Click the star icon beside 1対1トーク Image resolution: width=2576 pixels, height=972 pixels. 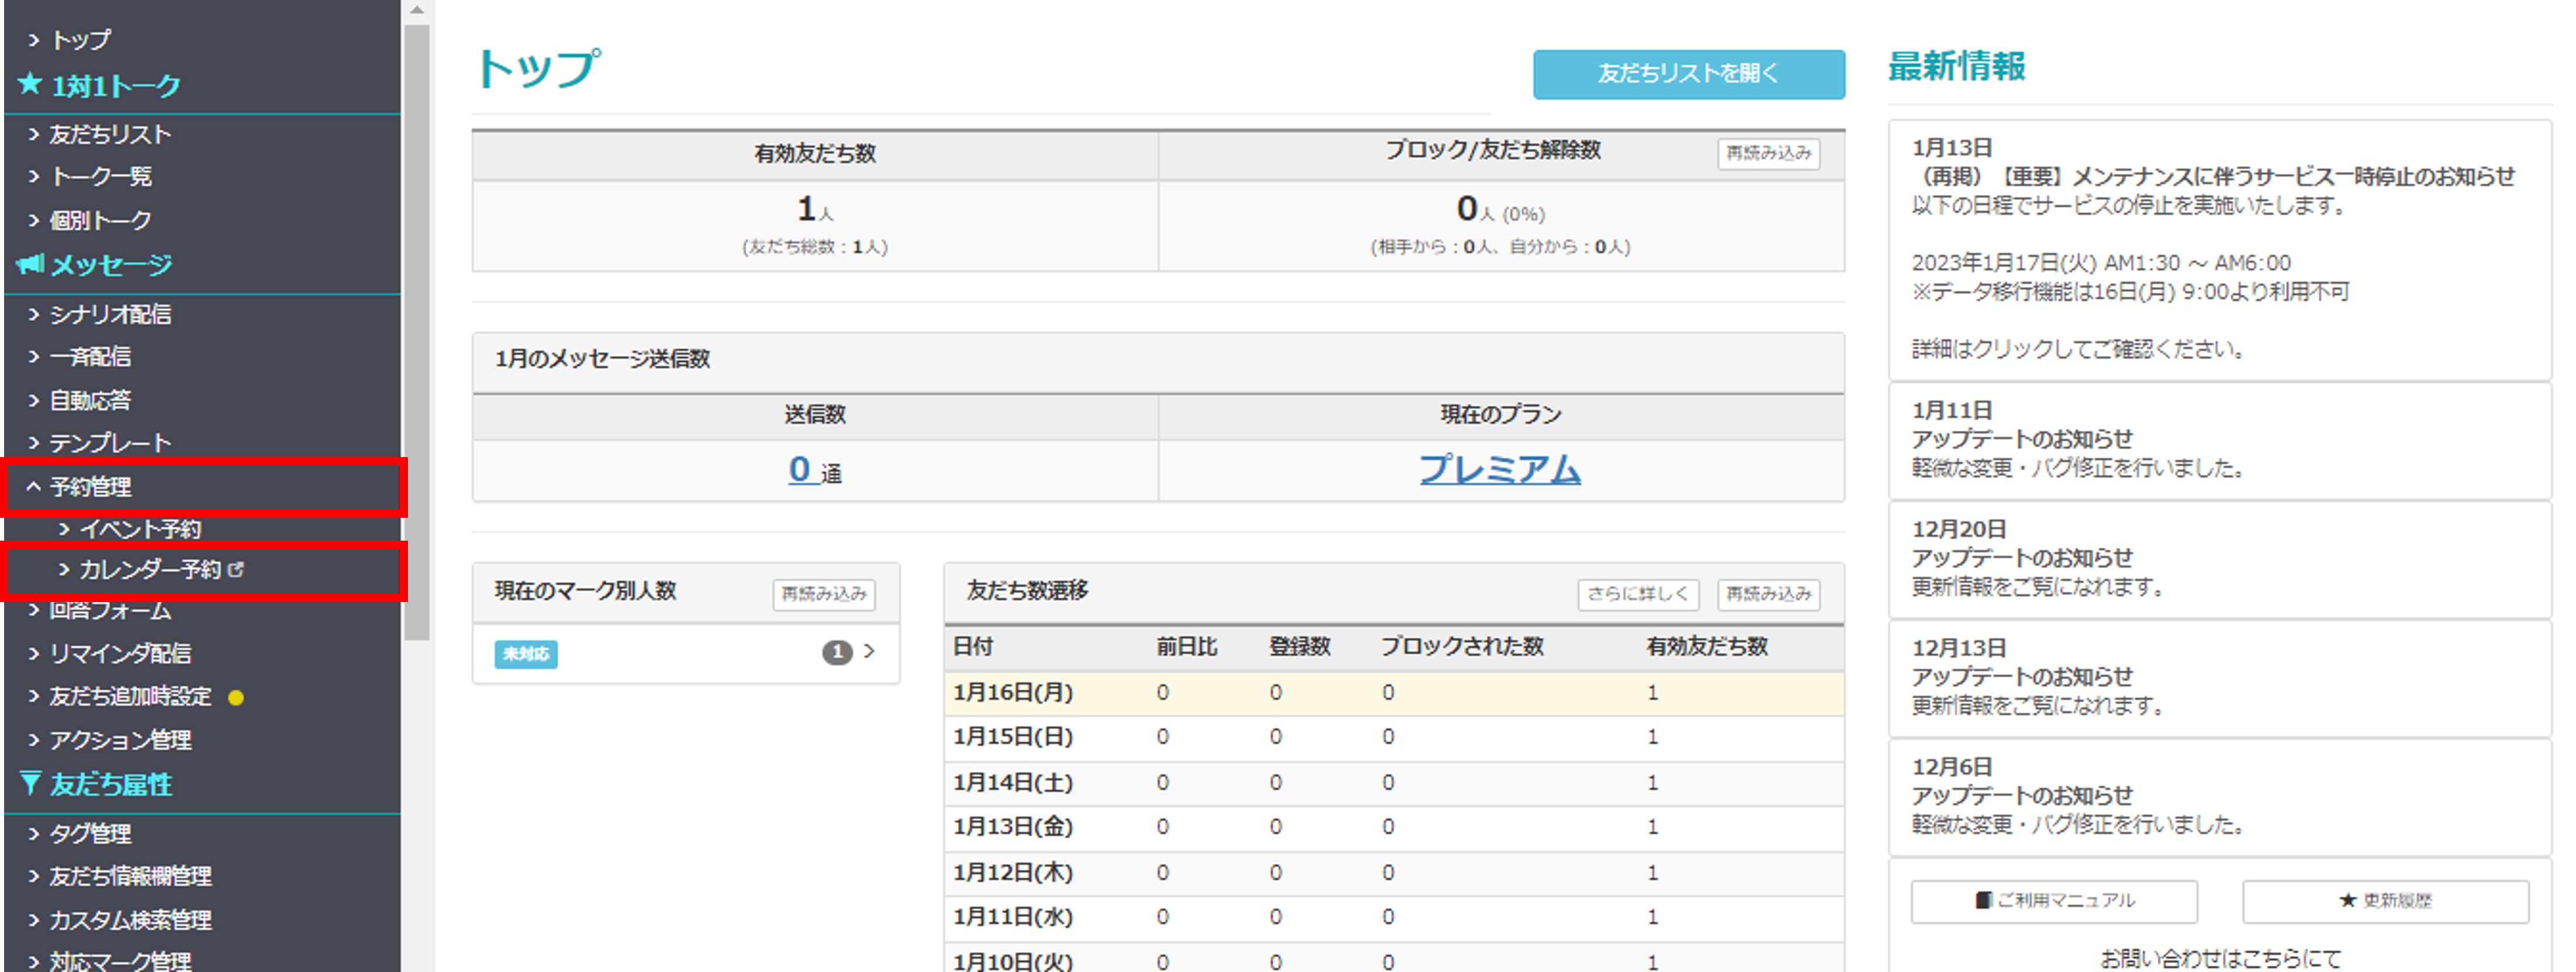click(x=30, y=84)
